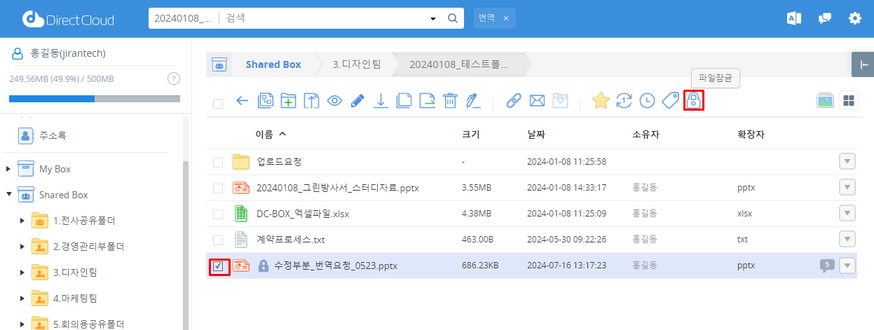Uncheck the 수정부분_번역요청_0523.pptx checkbox
Viewport: 874px width, 330px height.
point(218,266)
